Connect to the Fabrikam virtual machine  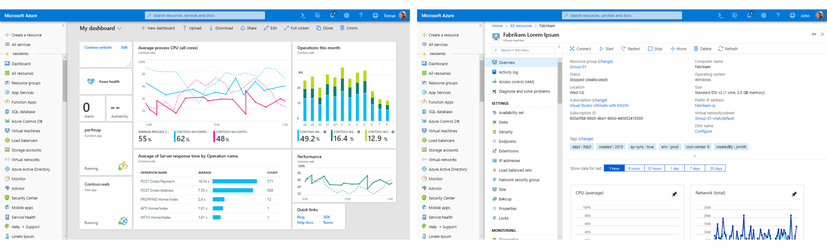point(580,49)
